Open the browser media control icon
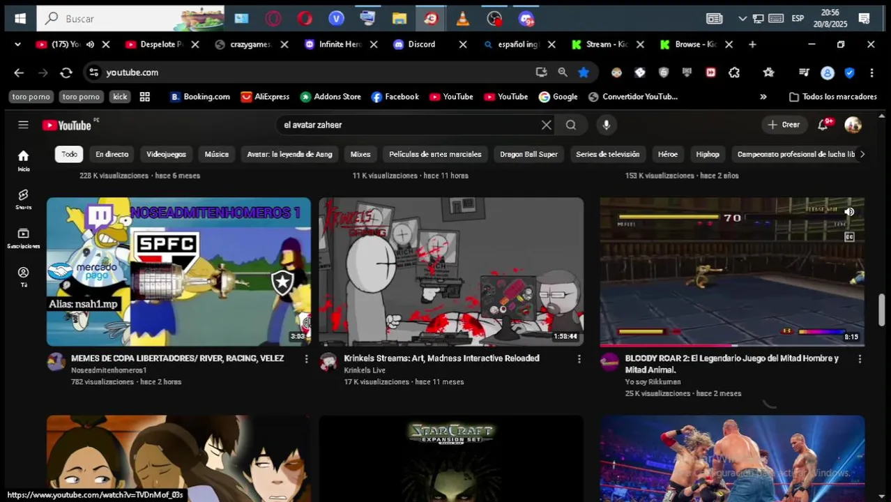The image size is (891, 502). tap(804, 73)
